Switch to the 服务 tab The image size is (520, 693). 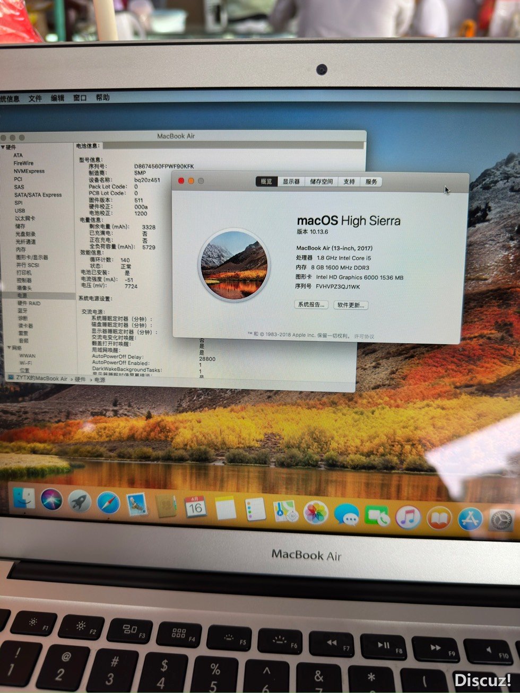pos(371,182)
